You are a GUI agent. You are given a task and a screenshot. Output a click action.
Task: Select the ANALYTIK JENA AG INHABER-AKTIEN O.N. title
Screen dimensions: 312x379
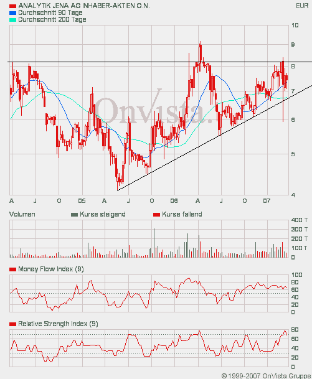click(84, 6)
